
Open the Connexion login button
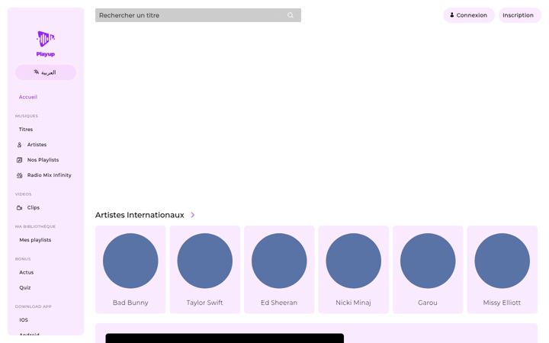pos(469,15)
